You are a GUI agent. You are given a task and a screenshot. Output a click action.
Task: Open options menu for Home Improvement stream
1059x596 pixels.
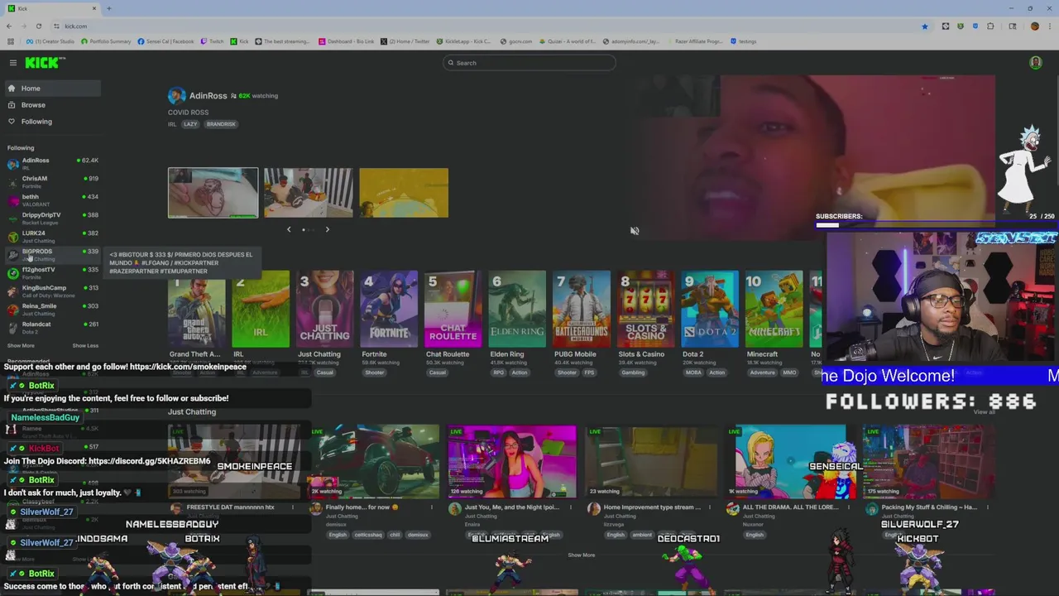tap(710, 507)
